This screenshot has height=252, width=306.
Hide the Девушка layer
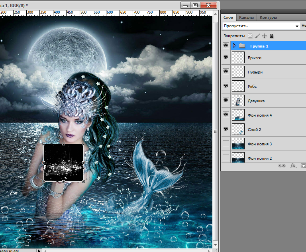point(226,101)
